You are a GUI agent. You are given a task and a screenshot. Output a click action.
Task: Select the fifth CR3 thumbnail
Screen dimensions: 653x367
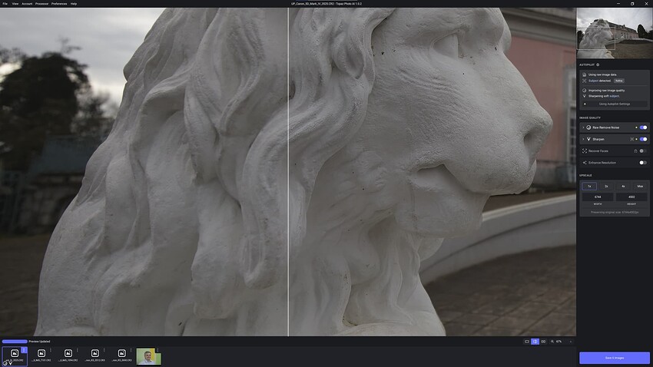(x=121, y=356)
